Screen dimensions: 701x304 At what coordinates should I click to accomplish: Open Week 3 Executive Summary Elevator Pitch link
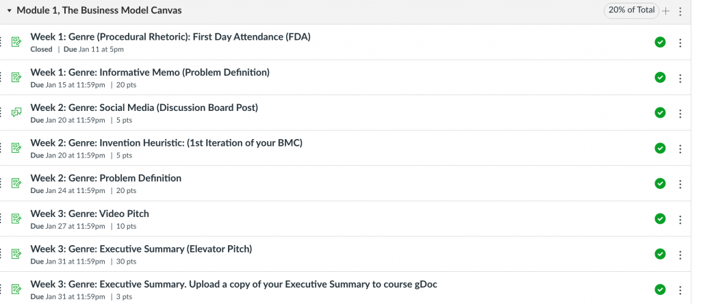coord(141,249)
